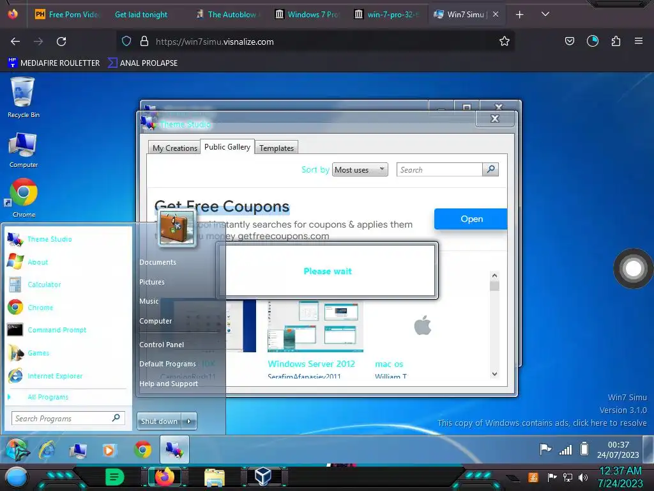This screenshot has height=491, width=654.
Task: Click the Theme Studio simulated taskbar button
Action: (174, 449)
